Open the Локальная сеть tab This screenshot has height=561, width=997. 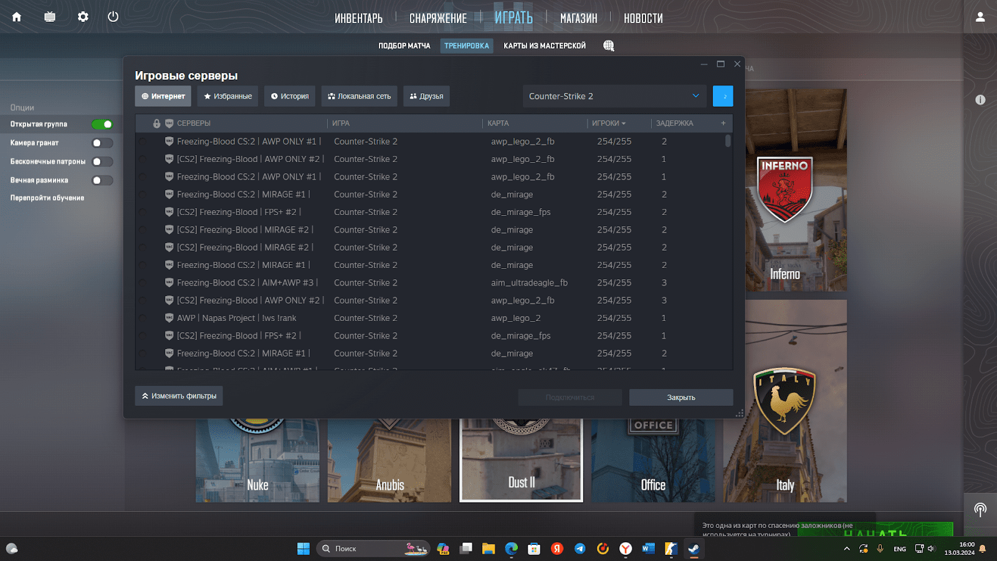[360, 96]
